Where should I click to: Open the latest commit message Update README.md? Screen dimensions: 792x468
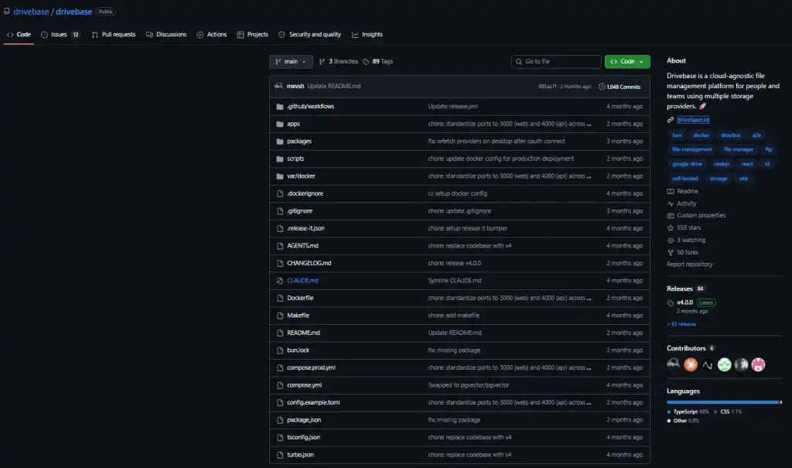pyautogui.click(x=334, y=86)
